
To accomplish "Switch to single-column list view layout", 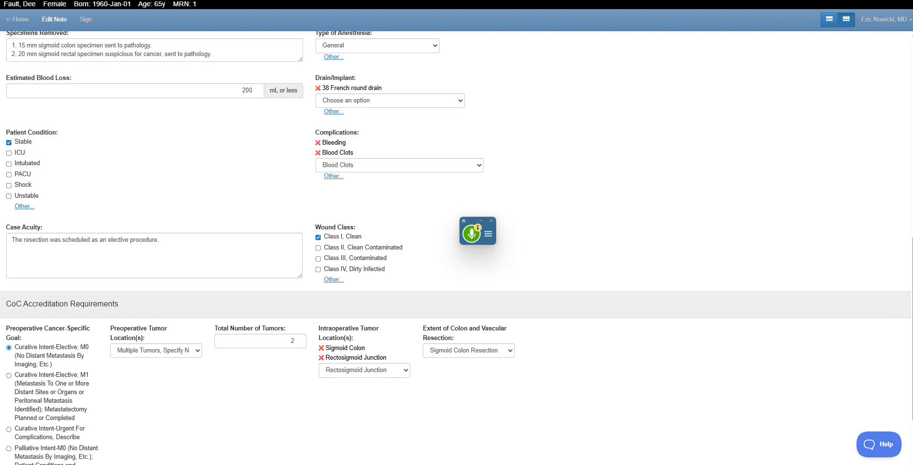I will click(830, 20).
